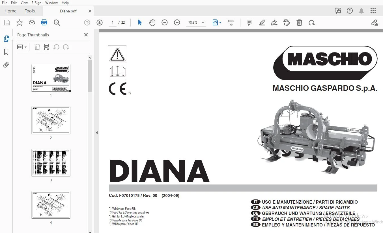Screen dimensions: 383x233
Task: Activate the Hand pan tool
Action: coord(152,23)
